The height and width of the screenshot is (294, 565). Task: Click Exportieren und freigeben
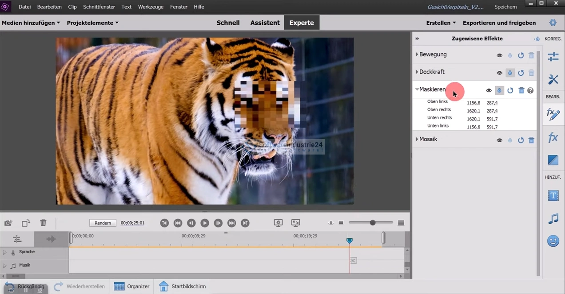pos(499,23)
